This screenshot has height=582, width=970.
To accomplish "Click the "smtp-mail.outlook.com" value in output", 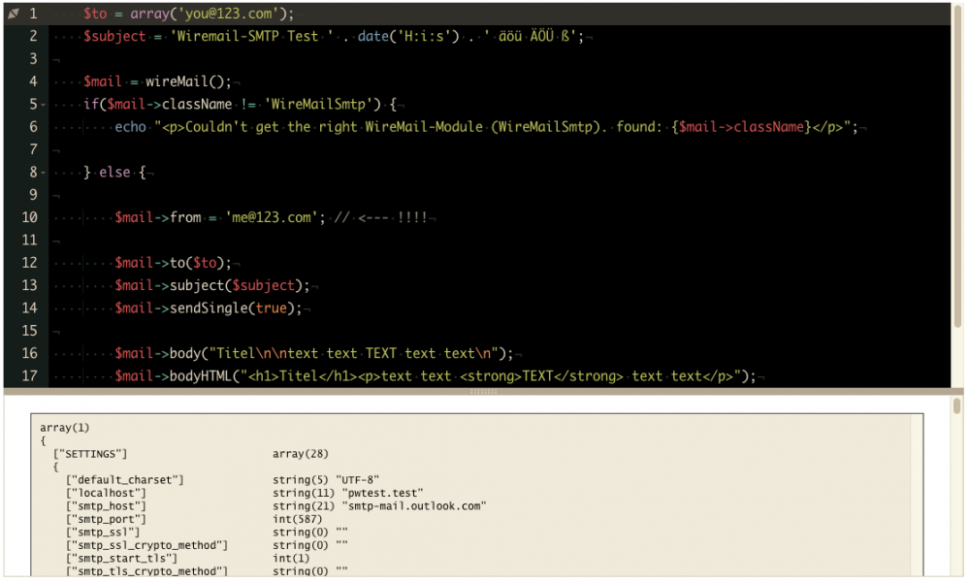I will point(414,505).
